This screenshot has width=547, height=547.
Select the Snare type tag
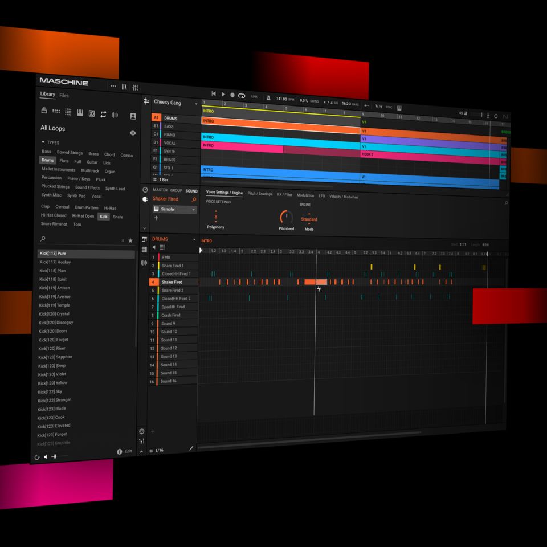(x=118, y=217)
